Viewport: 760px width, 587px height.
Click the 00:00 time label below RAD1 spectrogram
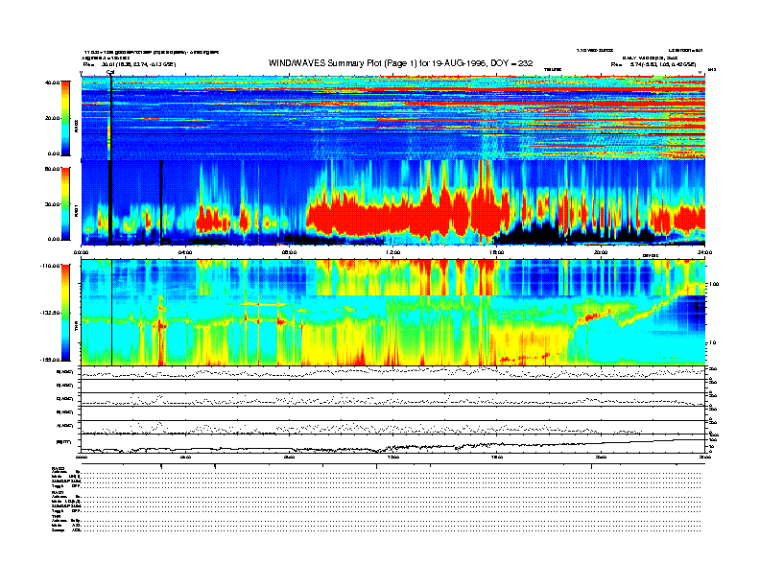(81, 252)
